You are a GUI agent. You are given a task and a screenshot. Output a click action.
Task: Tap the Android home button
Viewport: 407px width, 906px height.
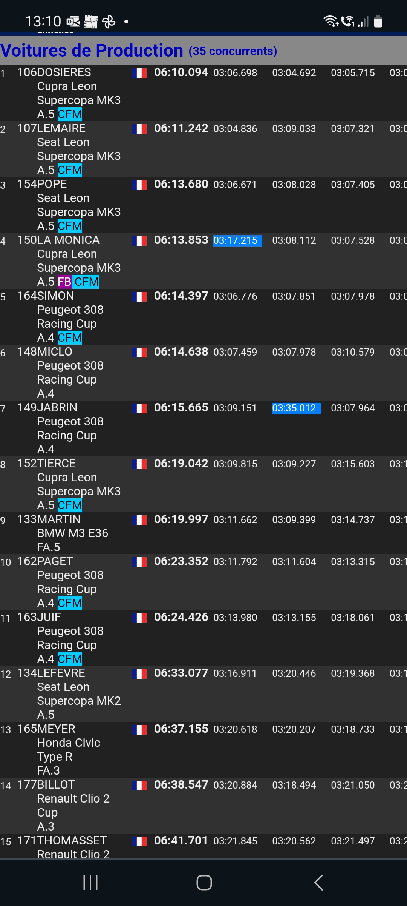(x=204, y=883)
